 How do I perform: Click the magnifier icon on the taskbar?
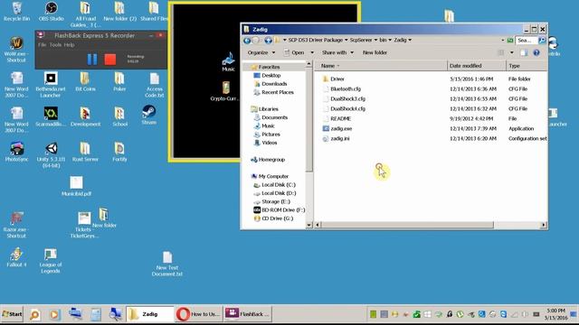point(34,315)
